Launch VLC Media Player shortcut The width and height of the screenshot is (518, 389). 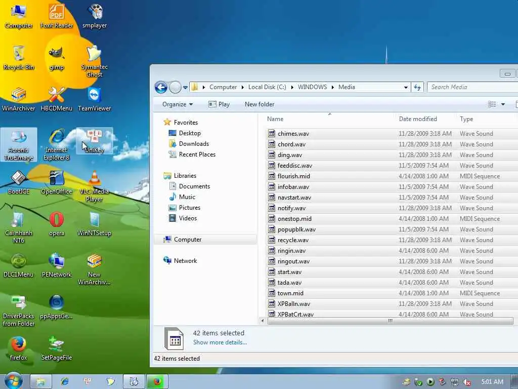95,186
